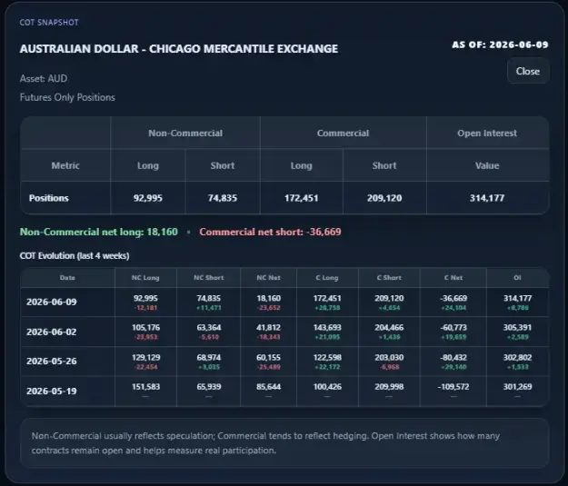This screenshot has width=568, height=486.
Task: Click the OI column header
Action: 517,278
